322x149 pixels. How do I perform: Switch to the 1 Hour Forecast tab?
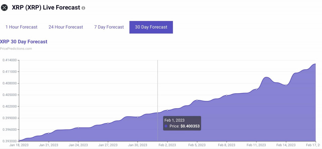click(x=21, y=27)
